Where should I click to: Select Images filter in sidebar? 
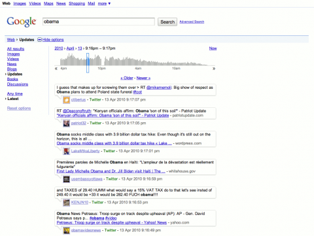(x=13, y=54)
